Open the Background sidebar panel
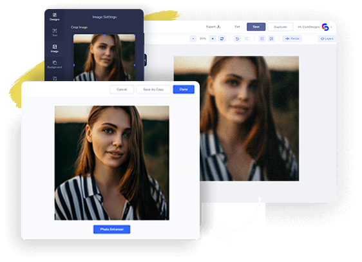 click(55, 64)
